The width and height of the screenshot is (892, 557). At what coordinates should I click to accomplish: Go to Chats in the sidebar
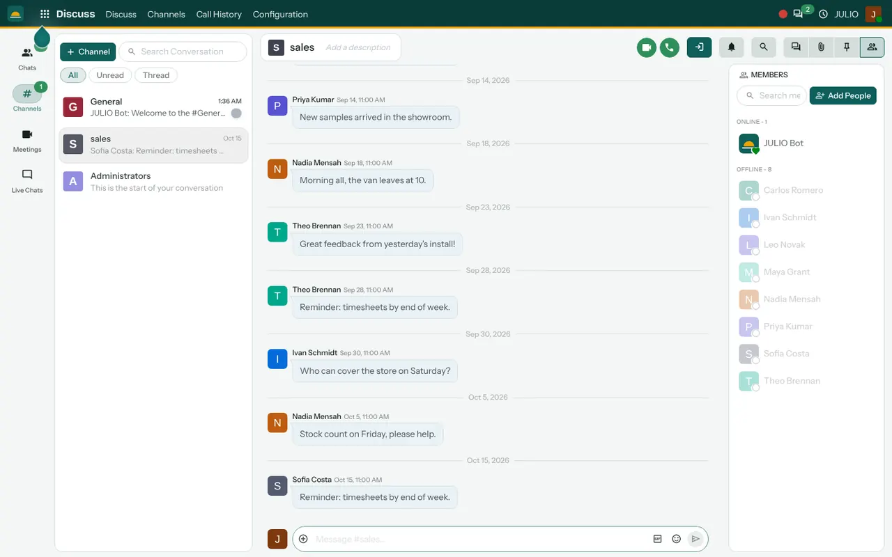pyautogui.click(x=27, y=59)
